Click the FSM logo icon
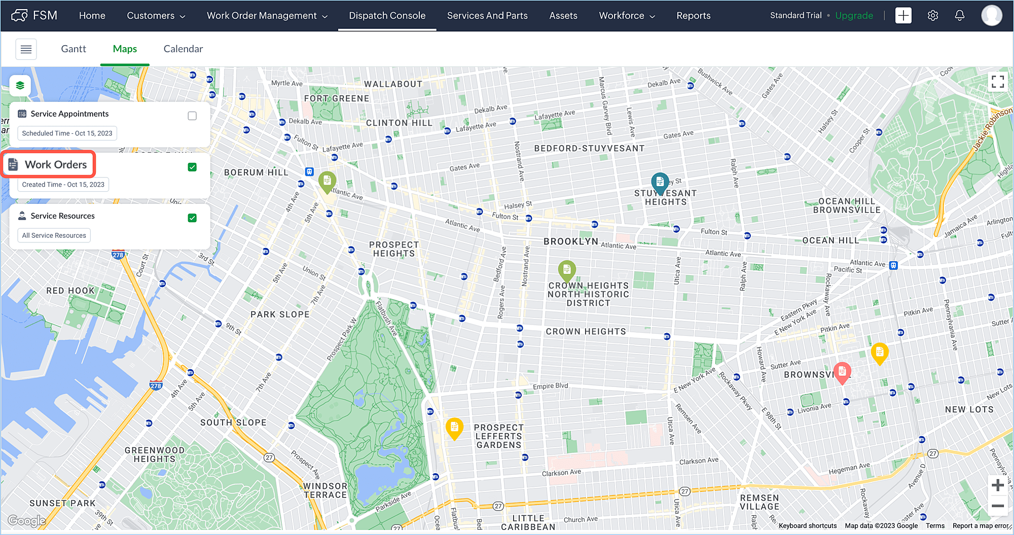 click(x=19, y=15)
